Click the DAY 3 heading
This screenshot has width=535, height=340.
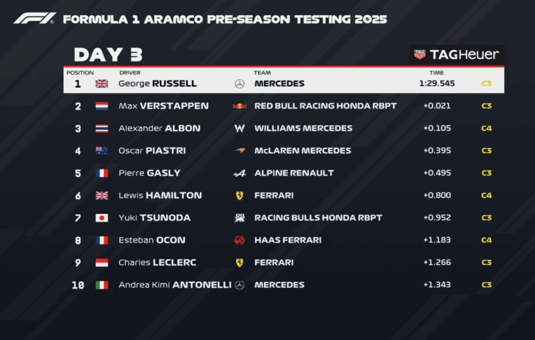(108, 55)
